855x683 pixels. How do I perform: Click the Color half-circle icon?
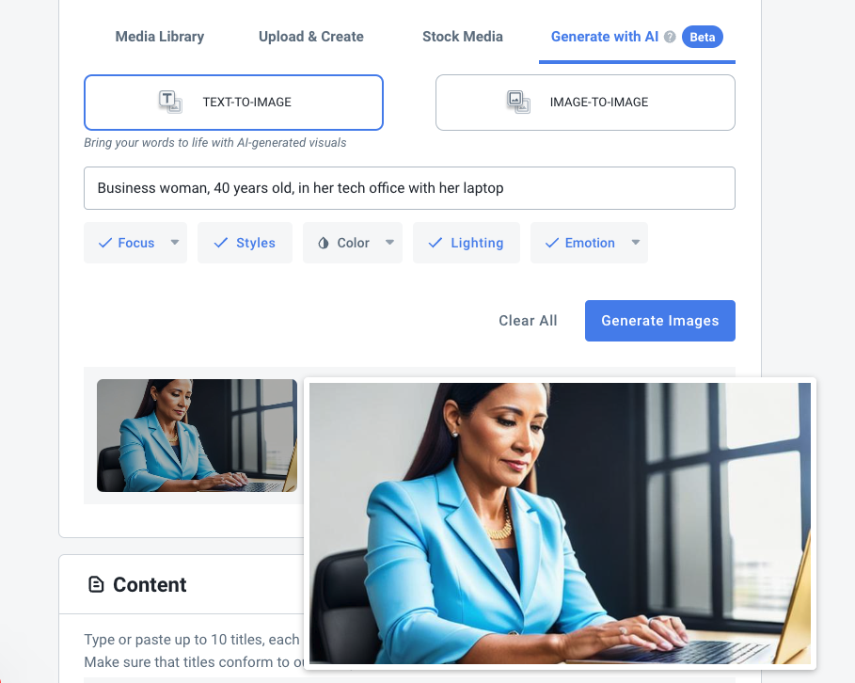pyautogui.click(x=324, y=243)
